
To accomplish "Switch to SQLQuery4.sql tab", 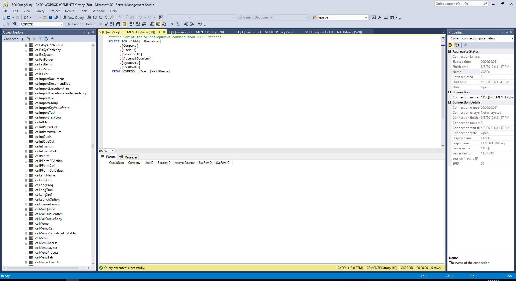I will tap(196, 32).
